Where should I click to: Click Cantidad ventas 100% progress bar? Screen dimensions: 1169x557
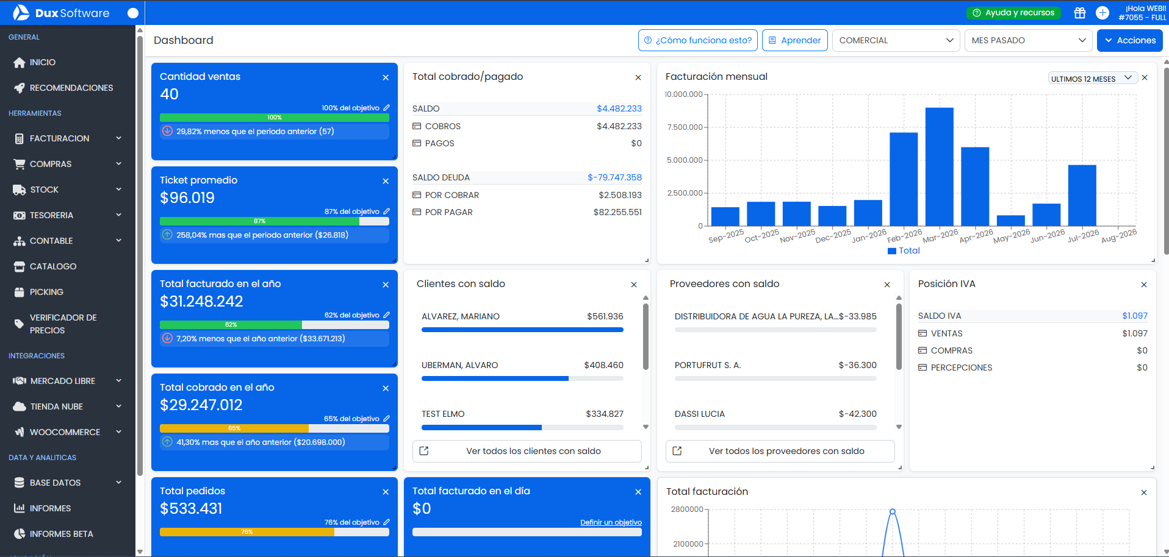point(275,118)
